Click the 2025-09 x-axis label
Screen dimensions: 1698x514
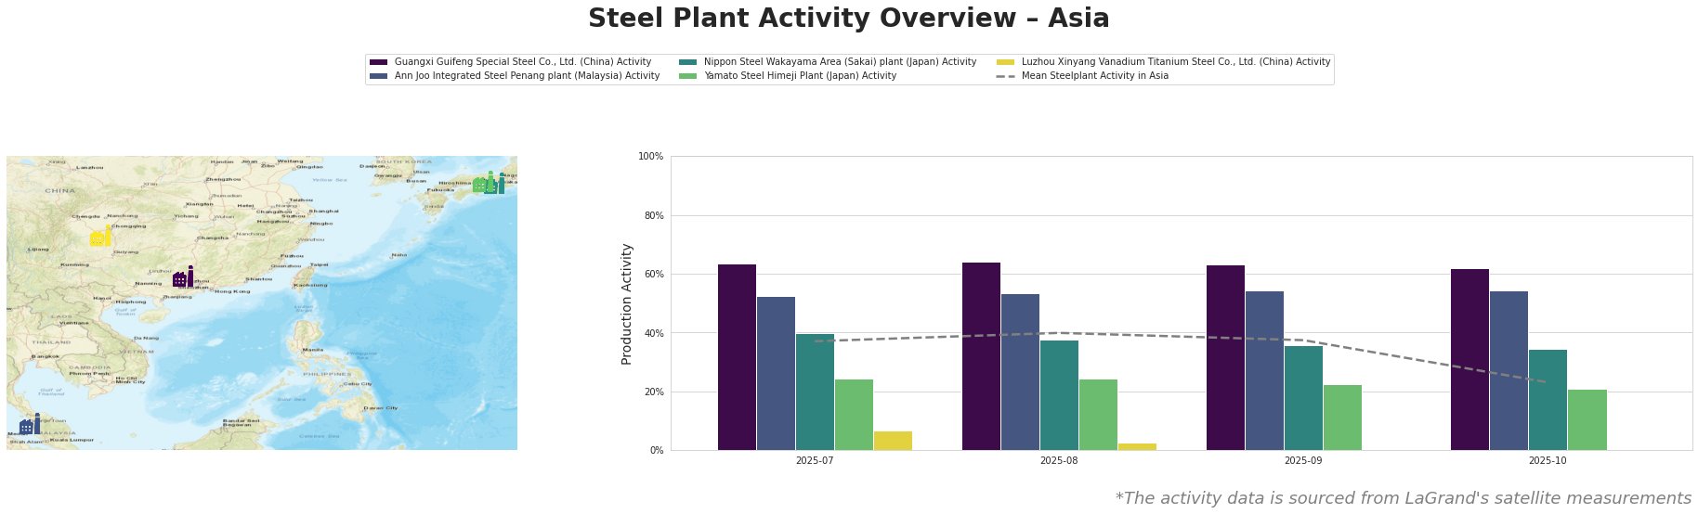point(1303,460)
